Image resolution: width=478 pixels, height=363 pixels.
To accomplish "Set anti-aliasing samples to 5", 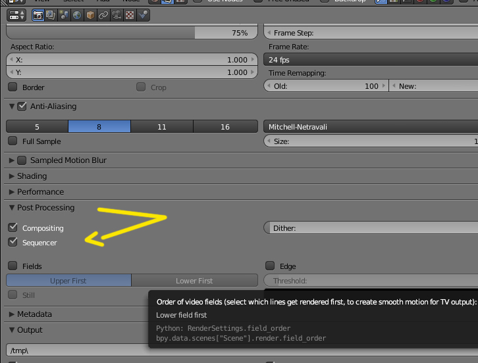I will click(x=37, y=126).
